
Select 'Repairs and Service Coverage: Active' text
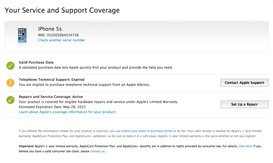click(51, 97)
